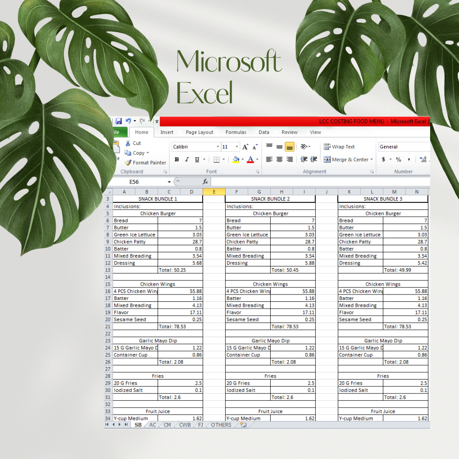This screenshot has height=459, width=459.
Task: Apply the red Font Color
Action: click(x=250, y=159)
